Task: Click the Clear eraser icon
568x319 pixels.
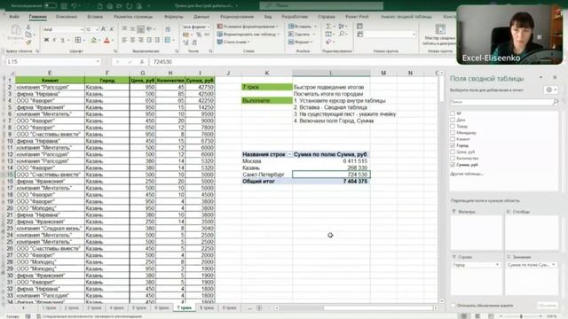Action: (328, 42)
